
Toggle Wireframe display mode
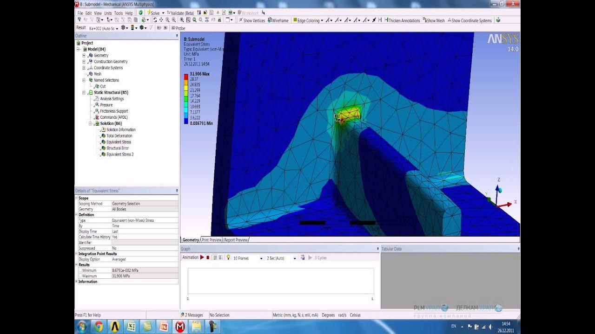point(278,20)
